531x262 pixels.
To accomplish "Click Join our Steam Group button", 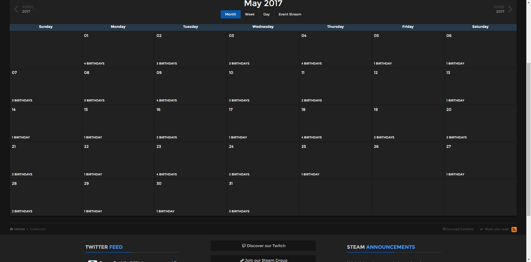I will pyautogui.click(x=263, y=259).
